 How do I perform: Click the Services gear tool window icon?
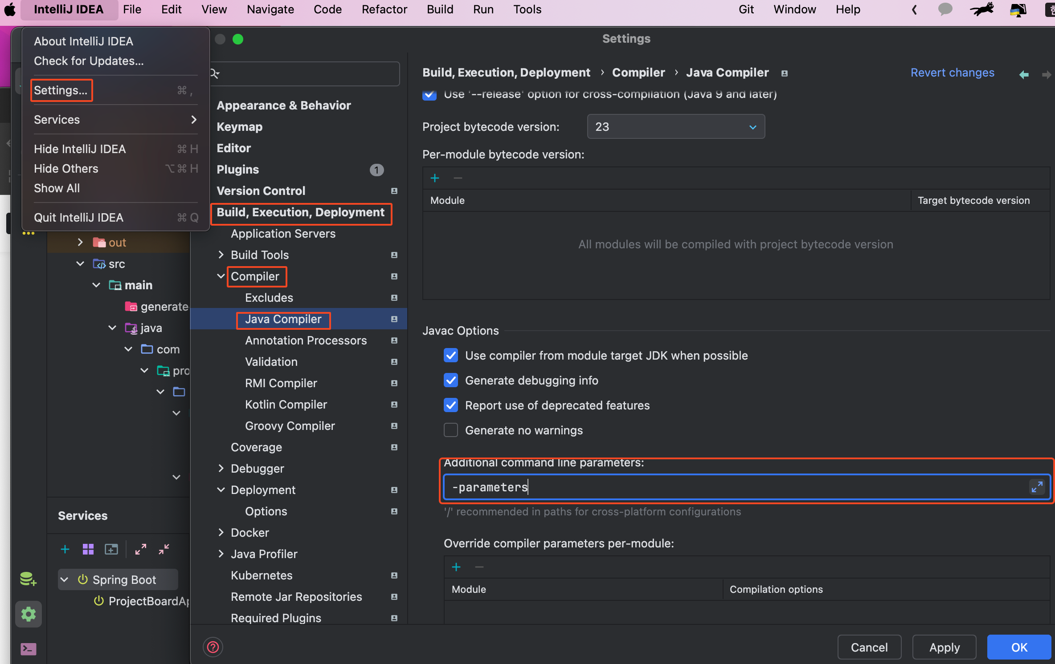(29, 614)
